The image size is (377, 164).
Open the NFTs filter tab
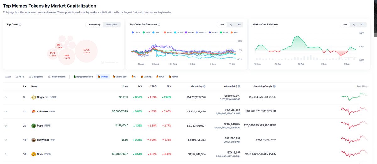click(20, 77)
